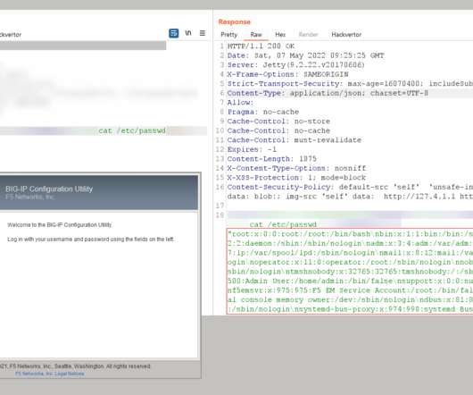
Task: Open the Hackvertor tab in Response pane
Action: point(346,35)
